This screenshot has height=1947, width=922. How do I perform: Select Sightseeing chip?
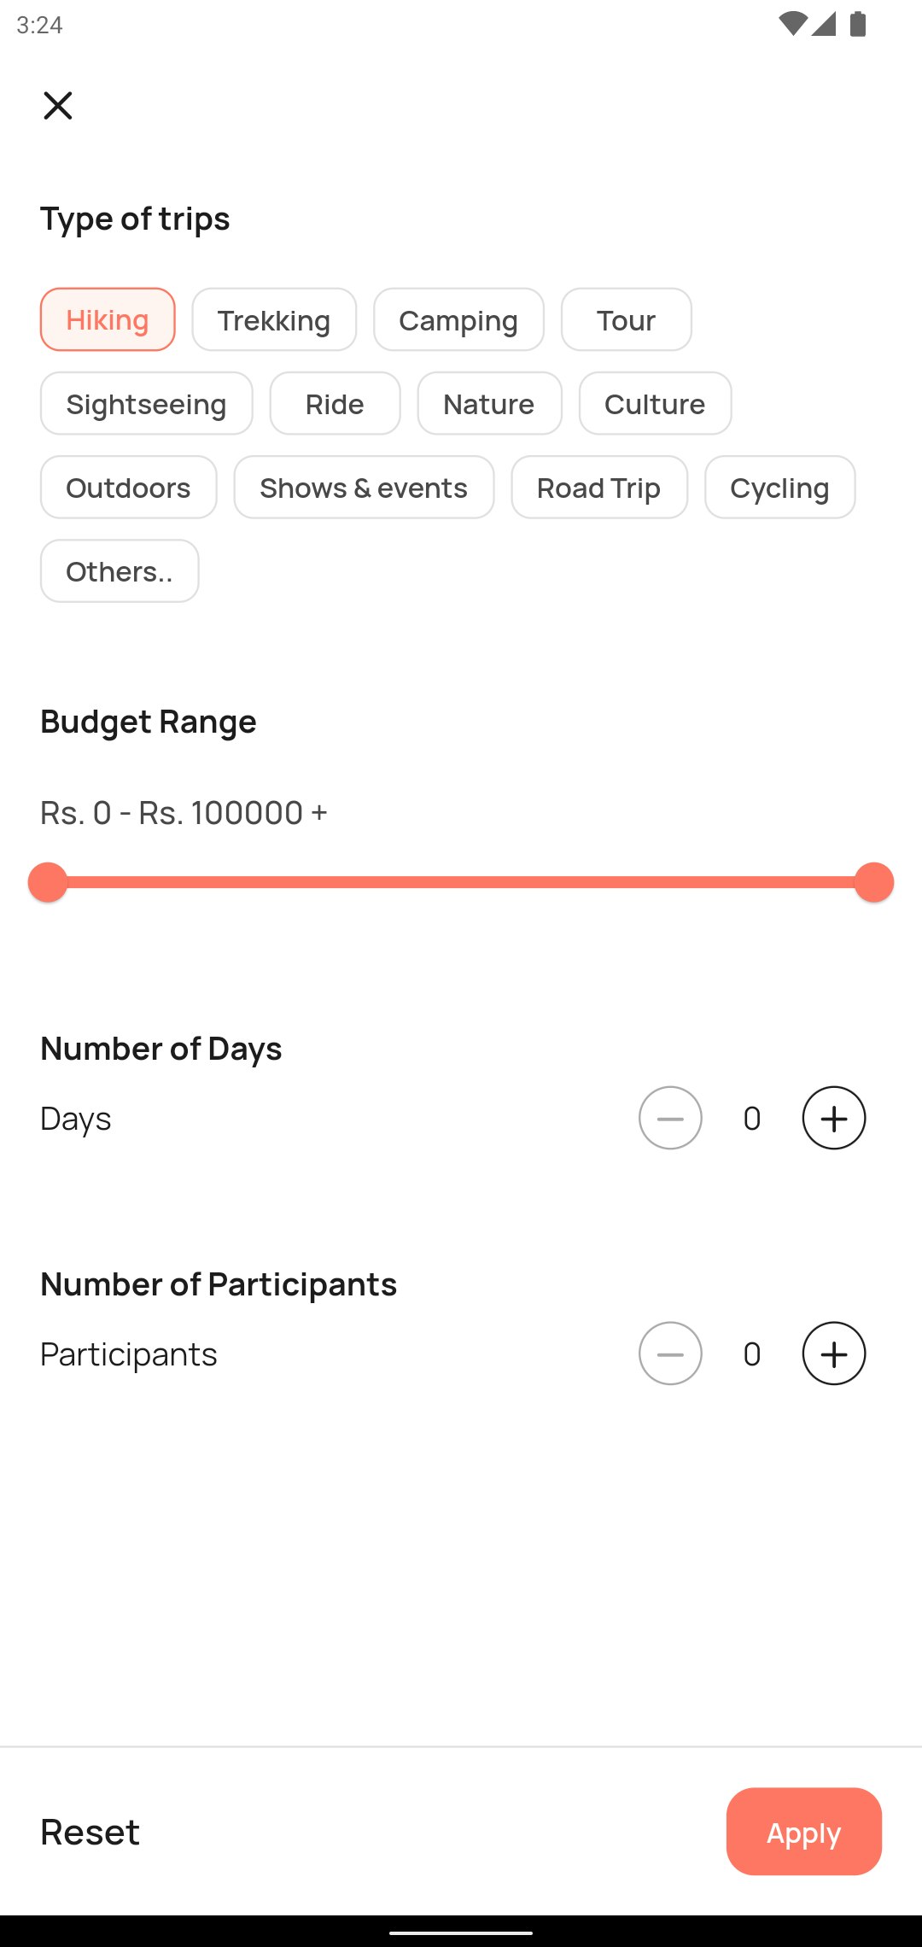pyautogui.click(x=147, y=403)
